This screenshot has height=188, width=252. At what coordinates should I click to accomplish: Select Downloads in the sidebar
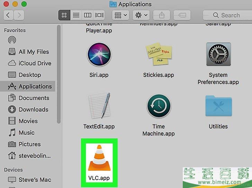[33, 110]
